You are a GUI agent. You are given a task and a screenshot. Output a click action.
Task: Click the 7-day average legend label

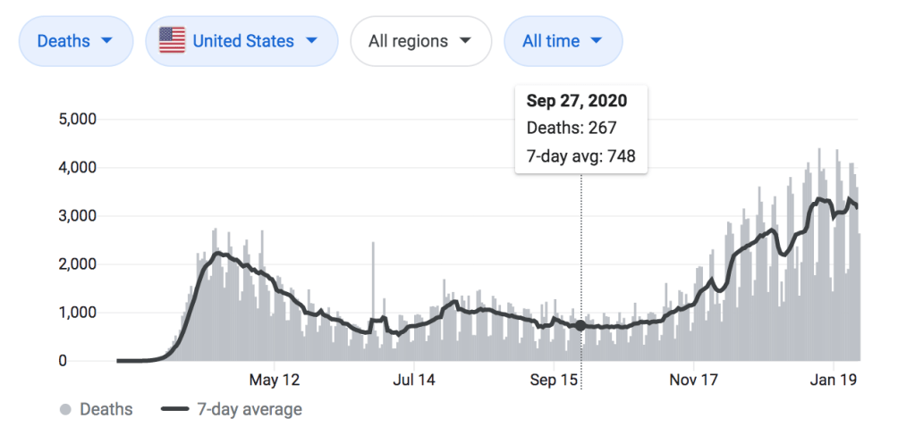(x=248, y=410)
